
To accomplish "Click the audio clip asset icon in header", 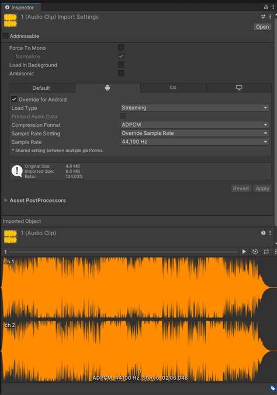I will click(11, 20).
